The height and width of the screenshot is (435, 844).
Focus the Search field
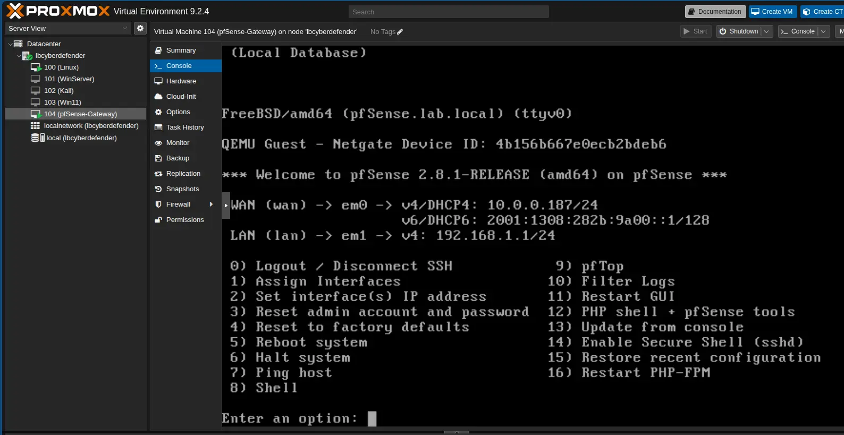[449, 12]
